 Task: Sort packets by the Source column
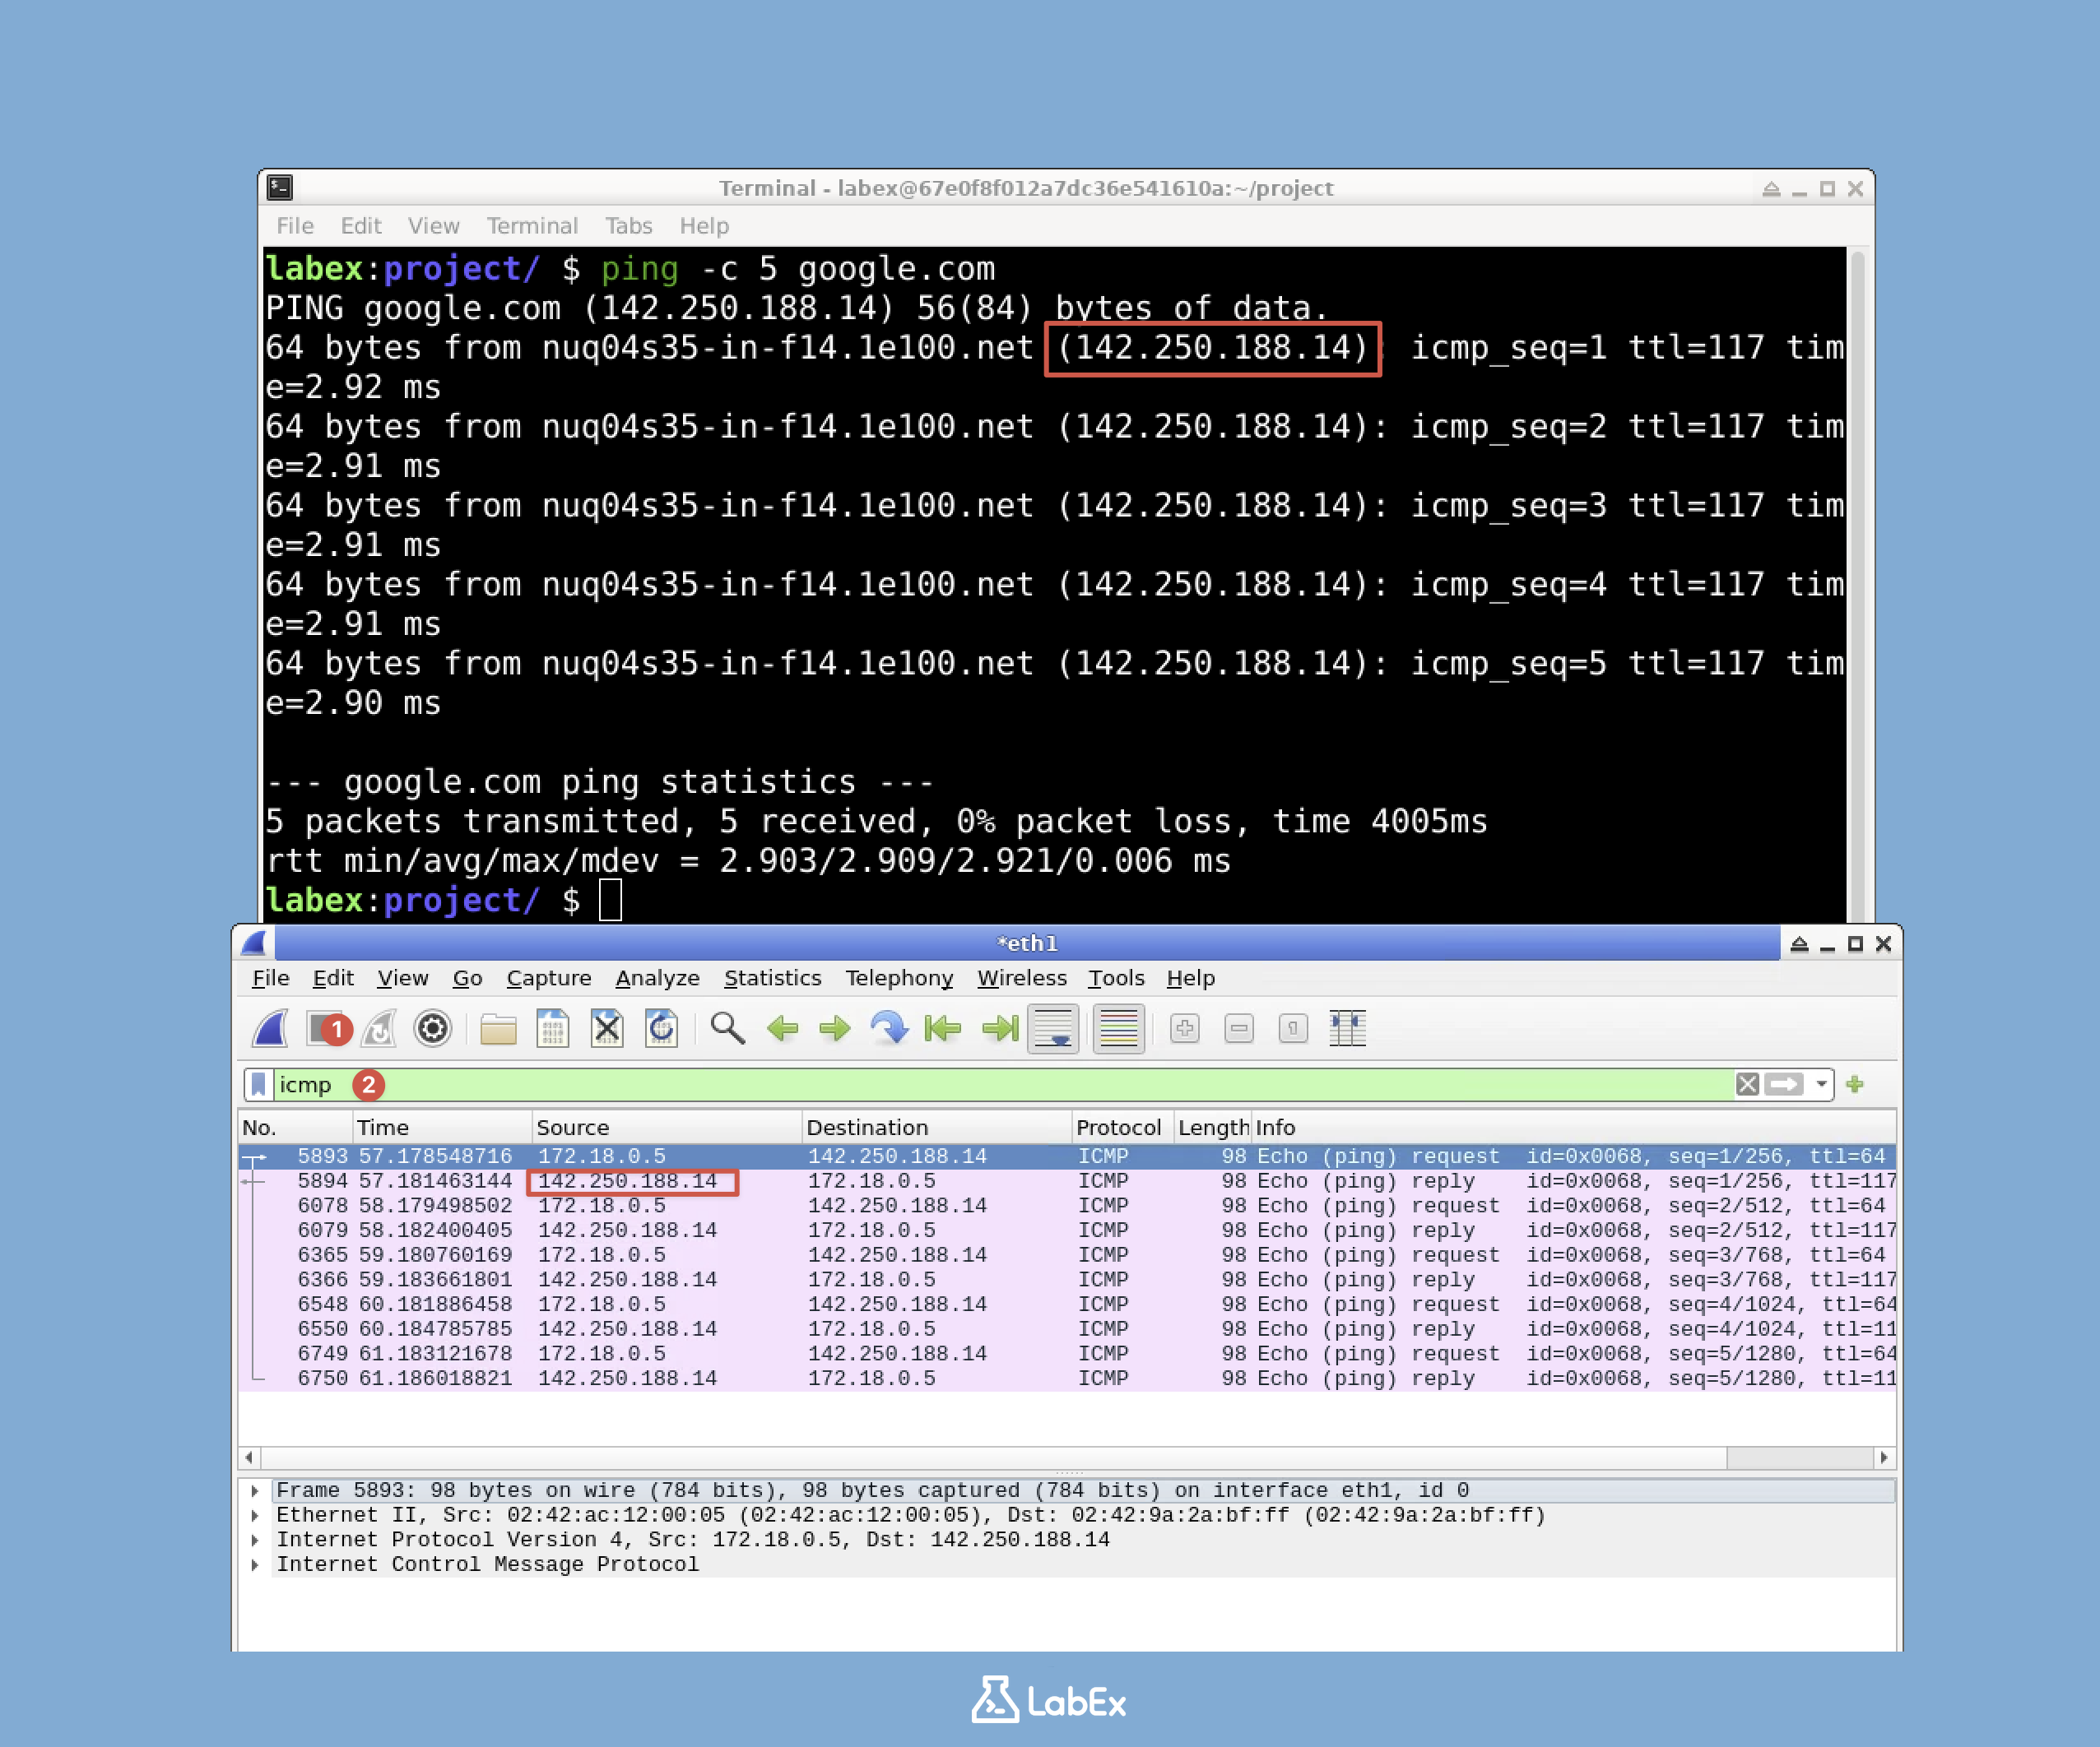pyautogui.click(x=667, y=1128)
